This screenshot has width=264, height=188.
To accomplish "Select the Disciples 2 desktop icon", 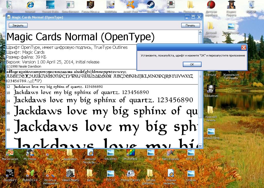I will tap(10, 174).
